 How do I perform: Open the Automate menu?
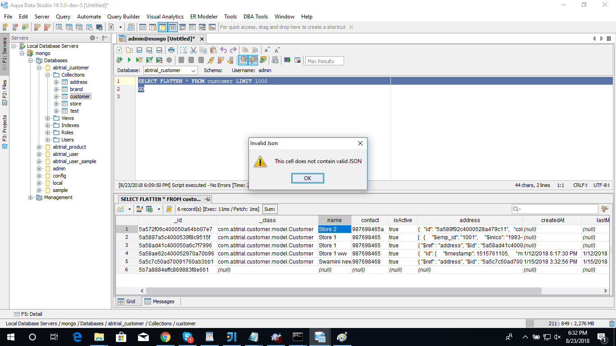pyautogui.click(x=89, y=16)
